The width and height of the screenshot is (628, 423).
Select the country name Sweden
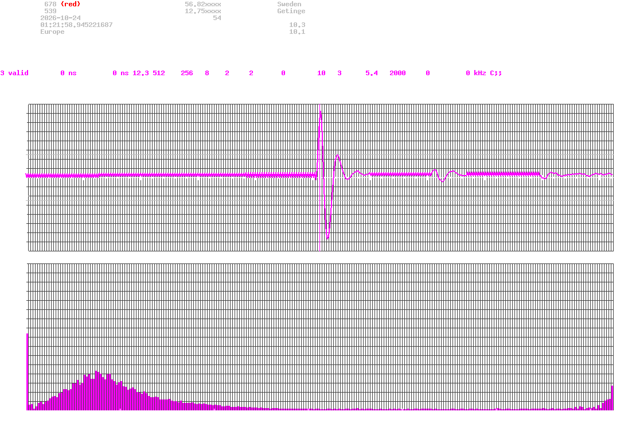point(289,4)
